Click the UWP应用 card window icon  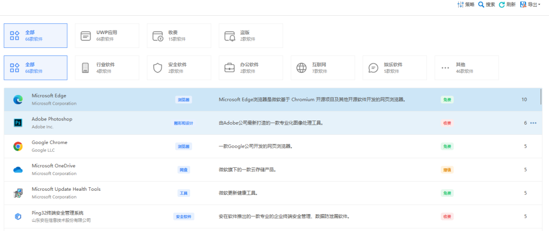tap(86, 36)
